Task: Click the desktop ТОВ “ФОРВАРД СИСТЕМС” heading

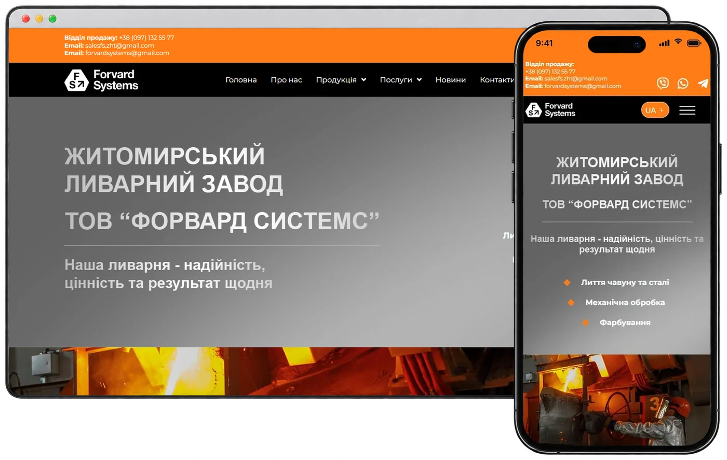Action: [x=222, y=221]
